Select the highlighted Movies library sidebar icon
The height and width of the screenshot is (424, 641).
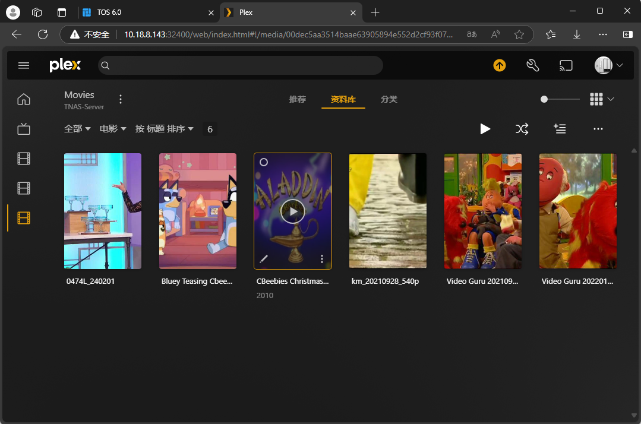pos(24,218)
